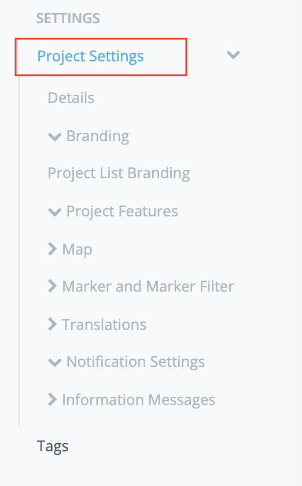Collapse the Branding chevron arrow
The height and width of the screenshot is (486, 302).
click(55, 137)
